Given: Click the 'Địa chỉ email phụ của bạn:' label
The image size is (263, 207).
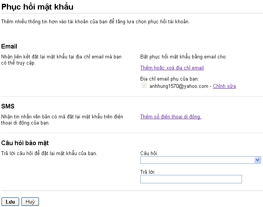Looking at the screenshot, I should pos(169,79).
